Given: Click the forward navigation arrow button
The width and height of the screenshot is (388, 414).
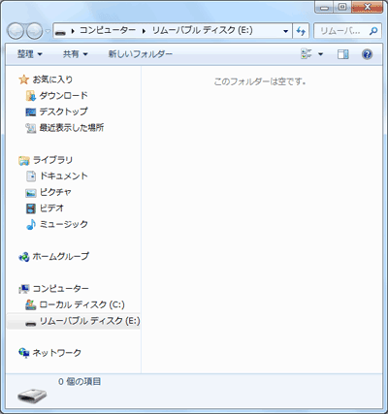Looking at the screenshot, I should [x=34, y=31].
